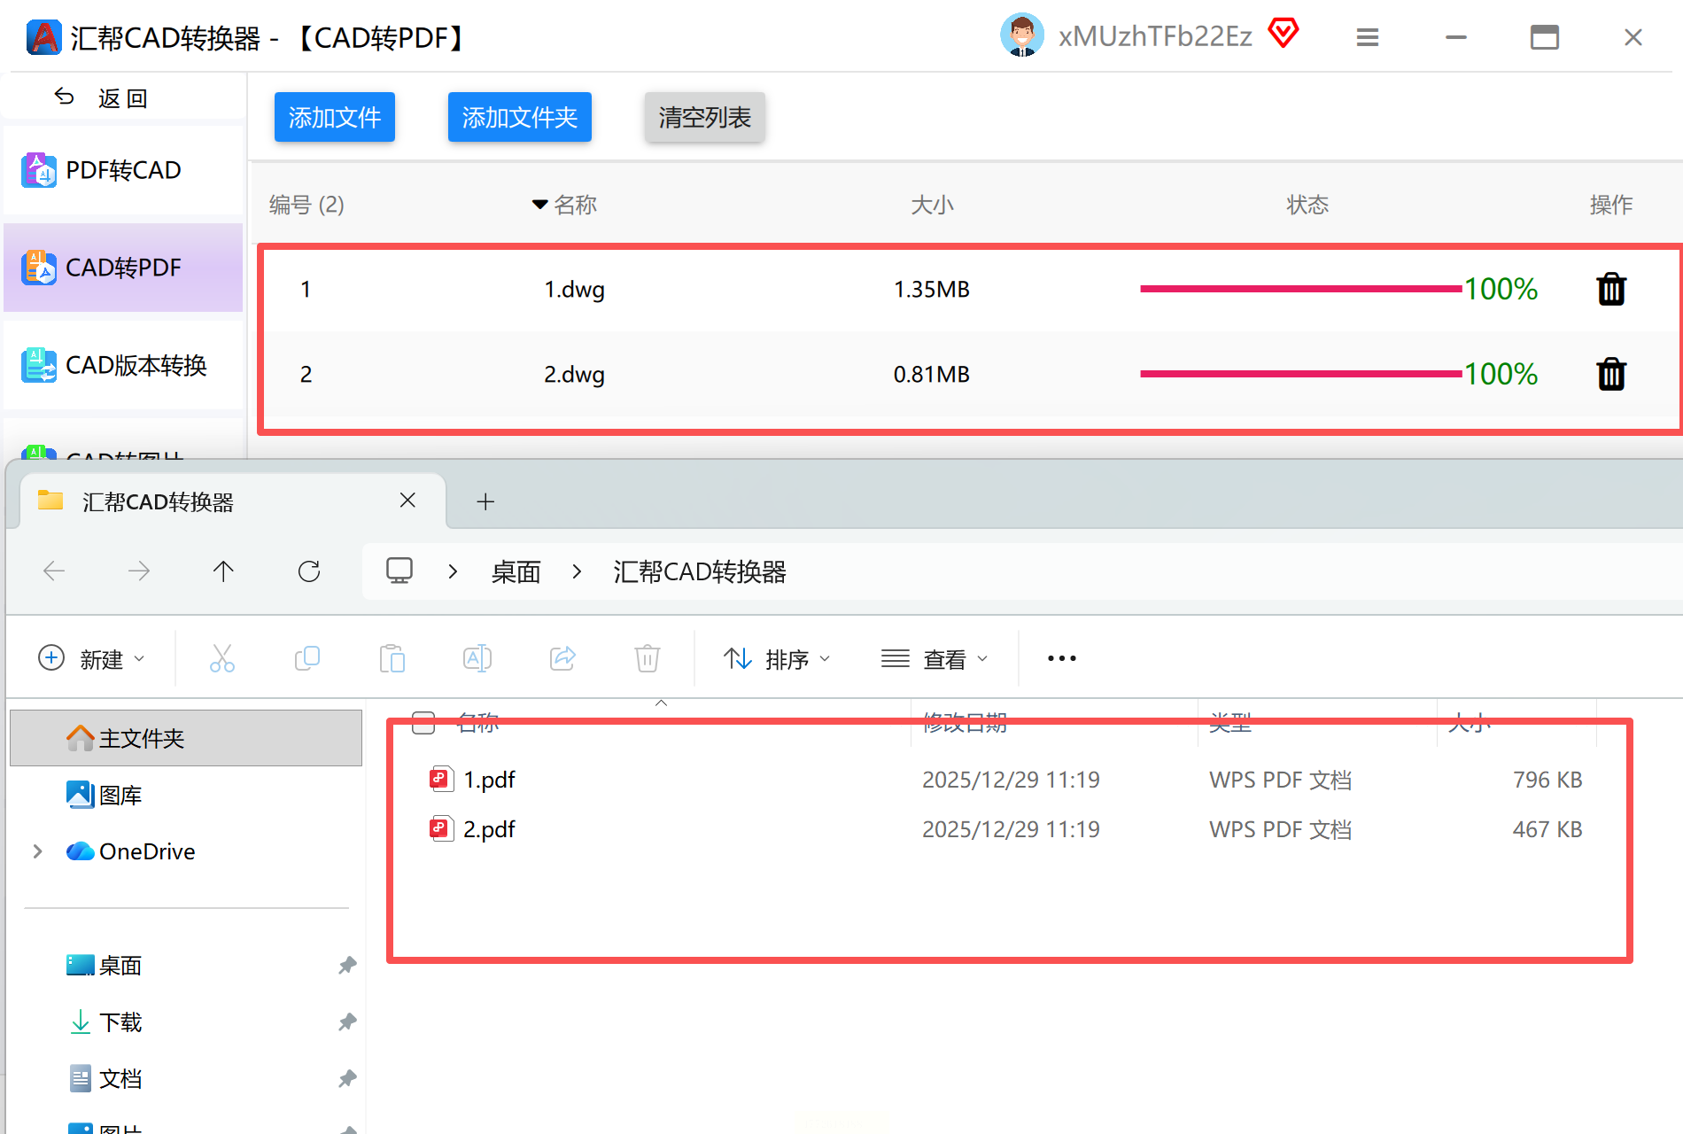Go up one folder level in Explorer
1683x1134 pixels.
[x=223, y=571]
